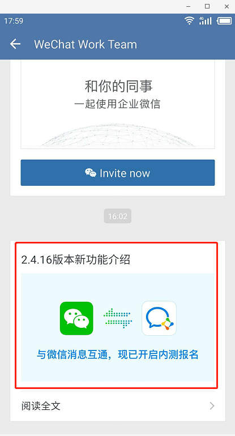Click the Wi-Fi status icon
This screenshot has height=436, width=235.
click(x=189, y=20)
